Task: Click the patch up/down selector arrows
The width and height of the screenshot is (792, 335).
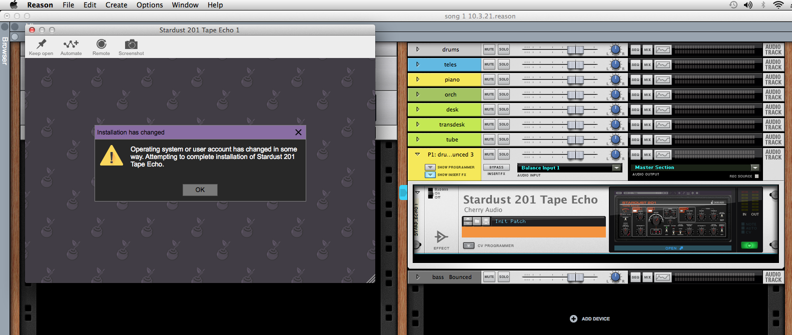Action: pos(468,221)
